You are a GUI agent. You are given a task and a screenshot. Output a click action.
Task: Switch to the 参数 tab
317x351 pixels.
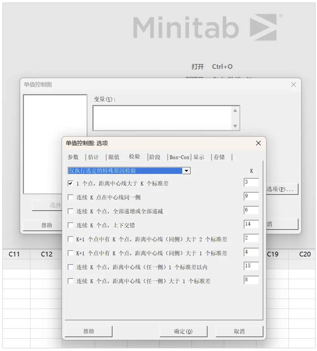73,157
